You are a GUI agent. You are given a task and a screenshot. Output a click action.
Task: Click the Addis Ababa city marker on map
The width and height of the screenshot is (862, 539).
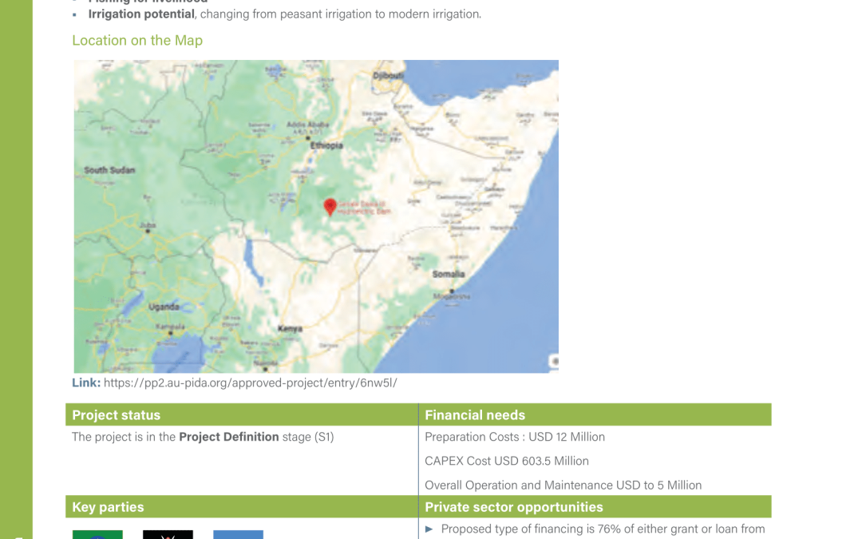(309, 137)
